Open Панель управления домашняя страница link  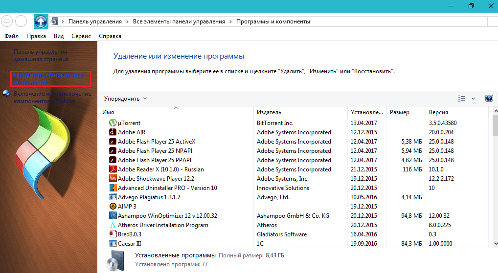42,56
